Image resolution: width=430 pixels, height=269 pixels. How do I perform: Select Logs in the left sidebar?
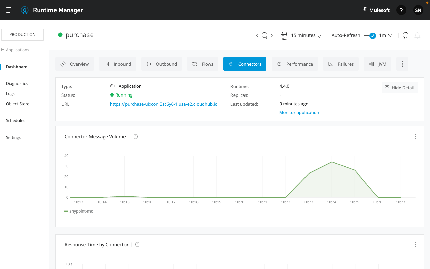tap(10, 93)
